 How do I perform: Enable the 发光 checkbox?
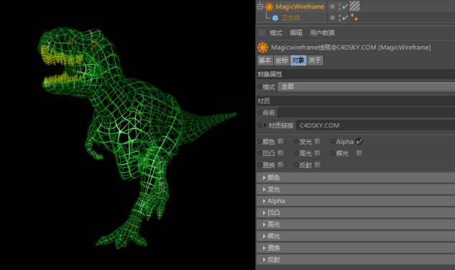[x=318, y=141]
